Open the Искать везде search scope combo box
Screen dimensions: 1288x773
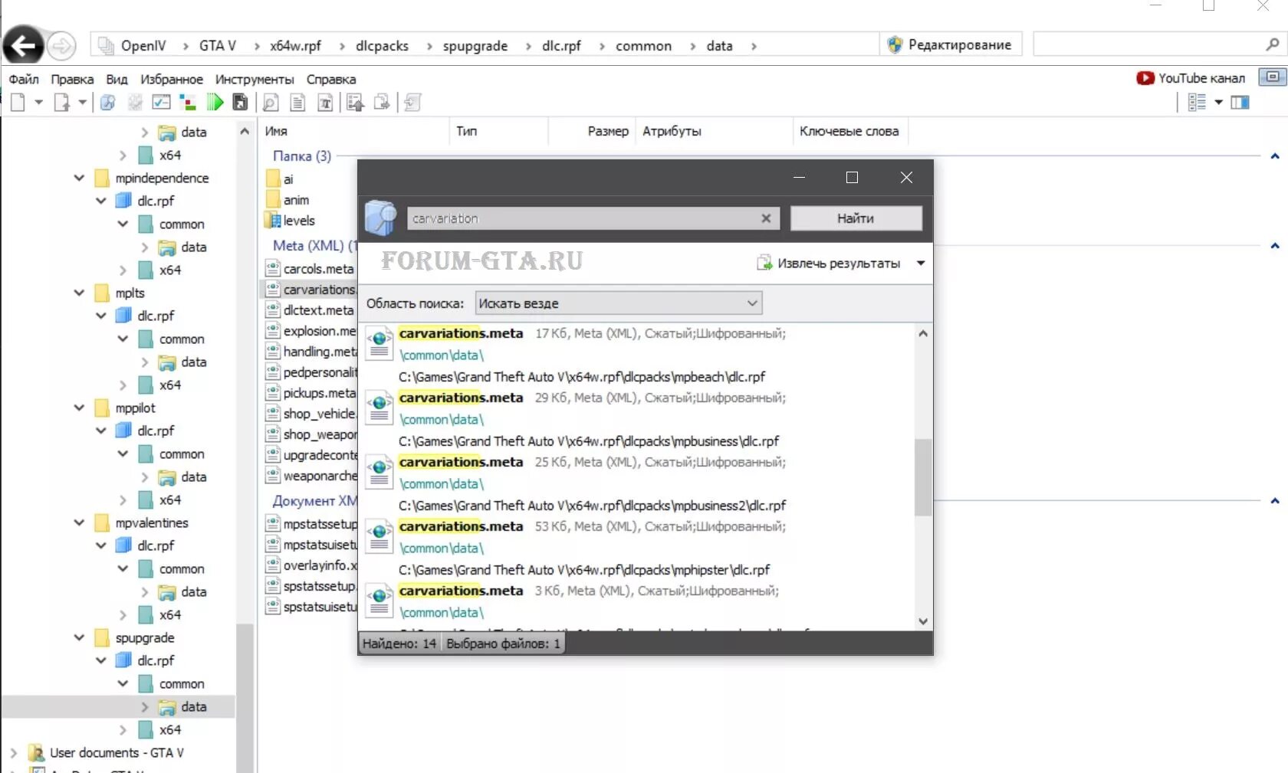[x=619, y=303]
